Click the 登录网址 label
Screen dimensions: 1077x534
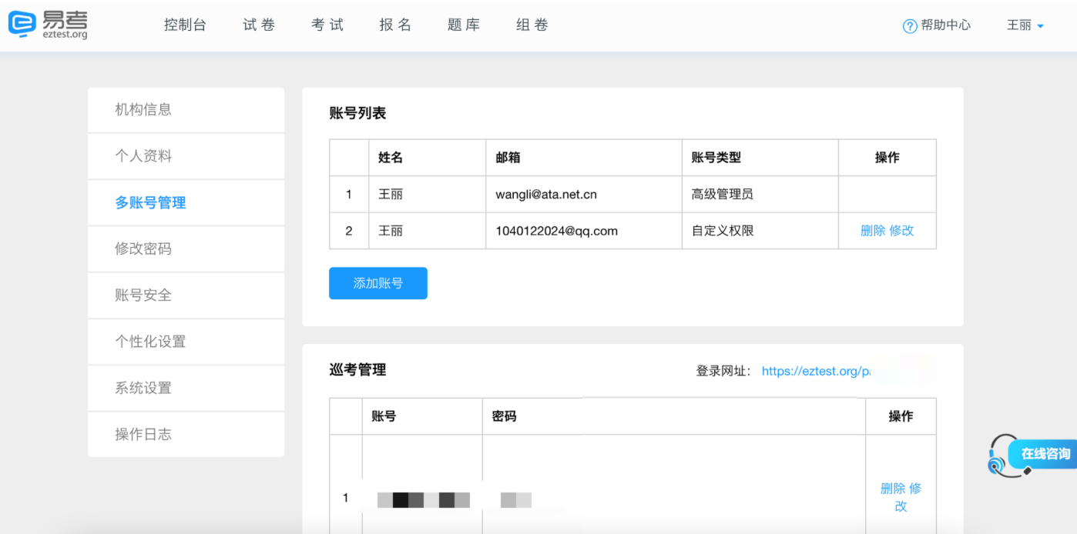tap(723, 371)
